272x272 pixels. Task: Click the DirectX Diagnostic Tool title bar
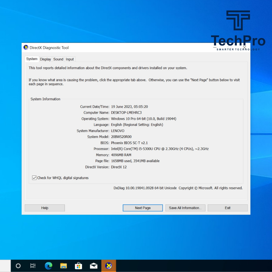(x=133, y=47)
